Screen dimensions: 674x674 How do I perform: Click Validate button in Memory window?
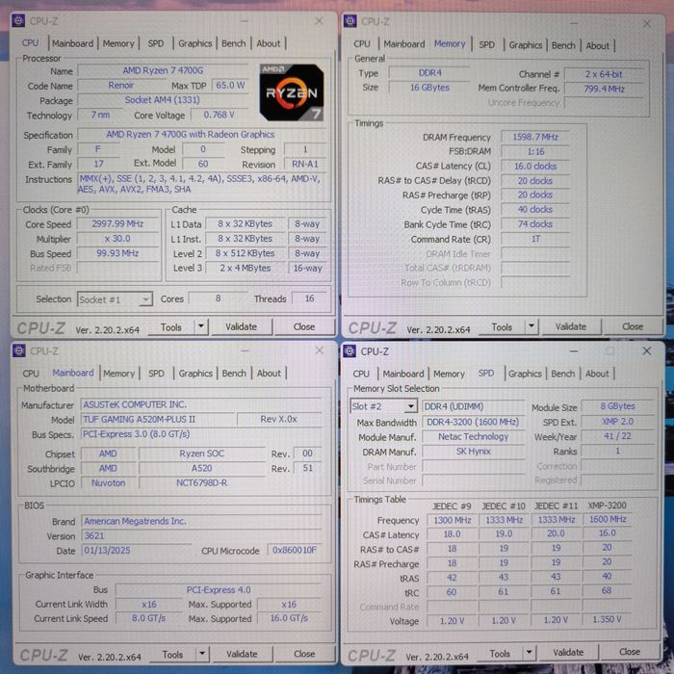tap(570, 326)
